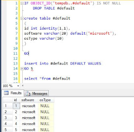Select the osType column header
The height and width of the screenshot is (132, 134).
(46, 100)
